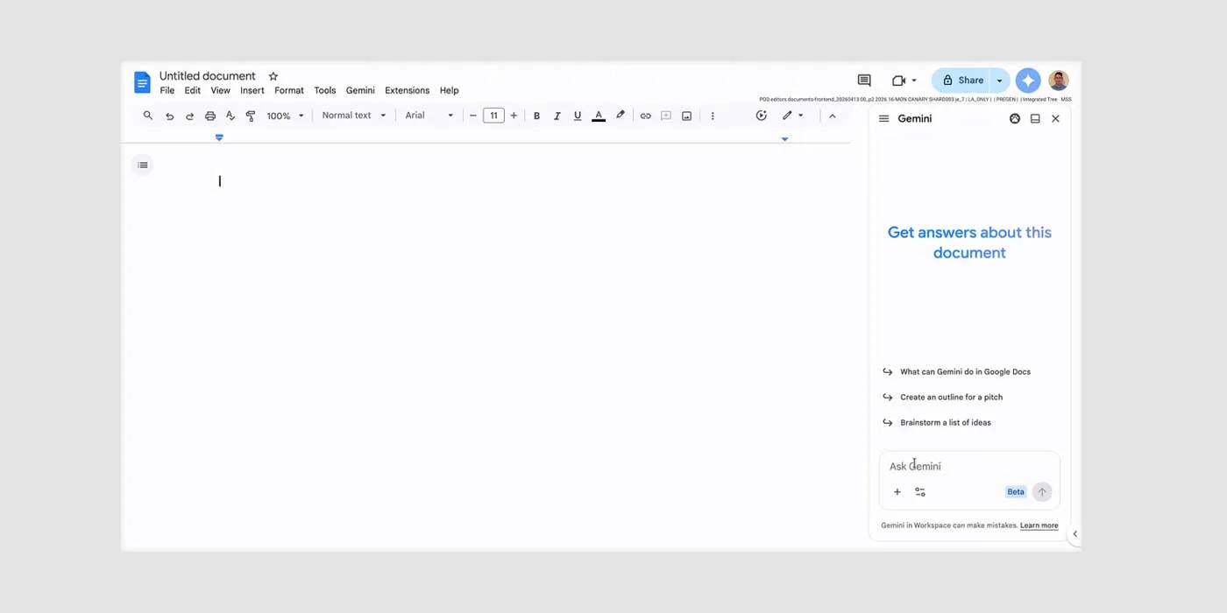Open the highlight color picker
Image resolution: width=1227 pixels, height=613 pixels.
click(621, 116)
